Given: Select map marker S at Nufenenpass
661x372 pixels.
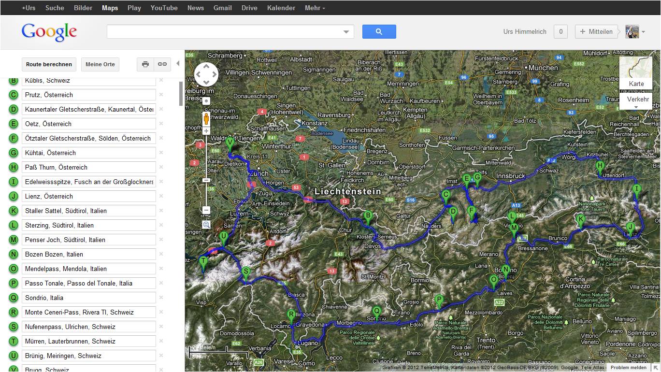Looking at the screenshot, I should [245, 274].
